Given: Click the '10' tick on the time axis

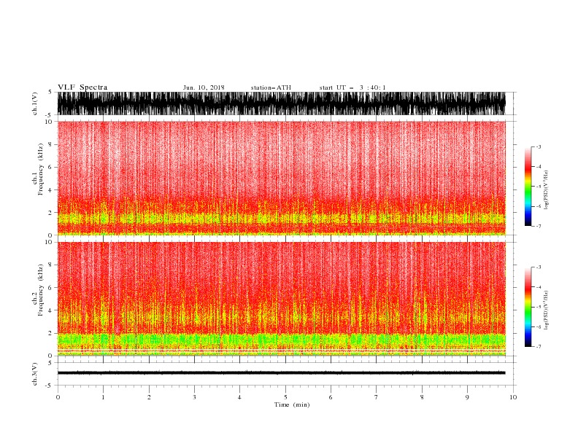Looking at the screenshot, I should pos(513,397).
